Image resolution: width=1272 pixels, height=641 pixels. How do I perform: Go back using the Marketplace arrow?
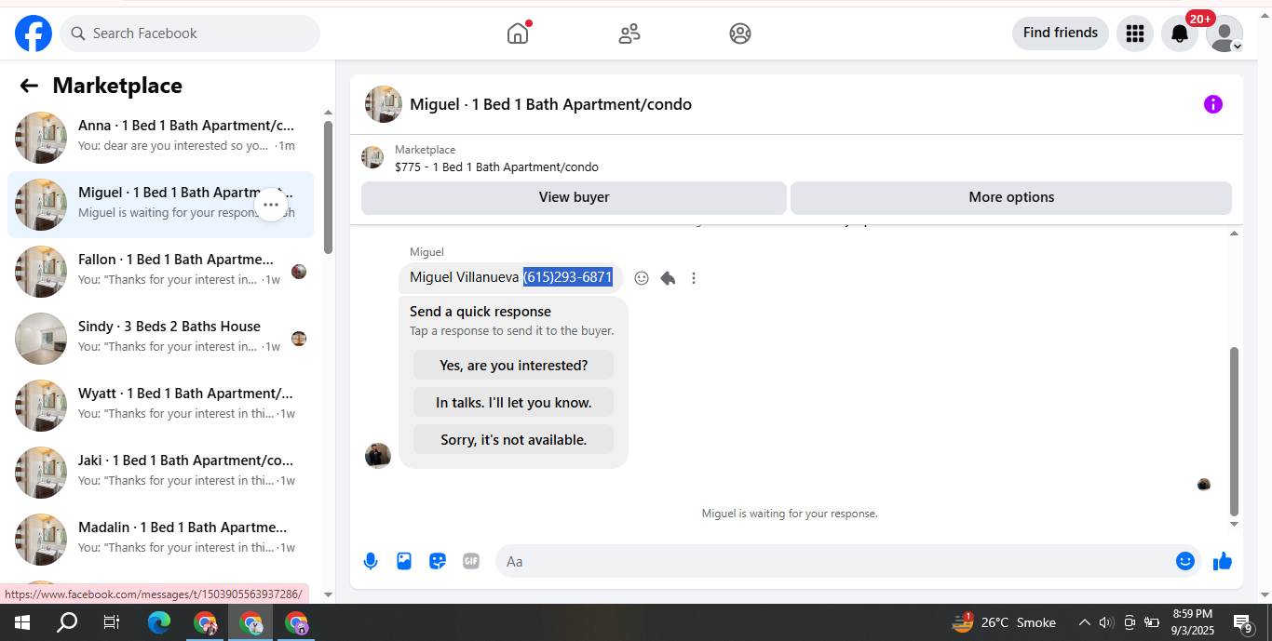[29, 86]
